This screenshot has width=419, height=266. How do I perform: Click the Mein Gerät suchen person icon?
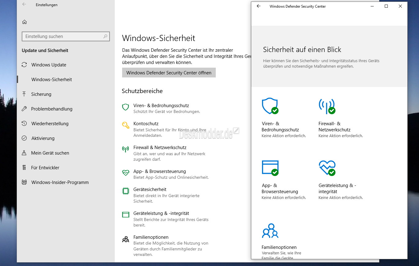24,153
